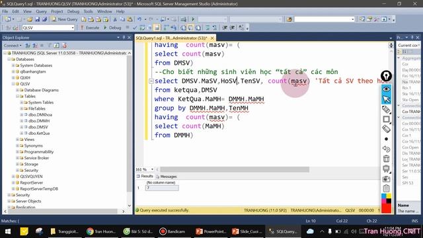Click the Cancel Executing Query stop icon
The height and width of the screenshot is (238, 423).
click(128, 28)
